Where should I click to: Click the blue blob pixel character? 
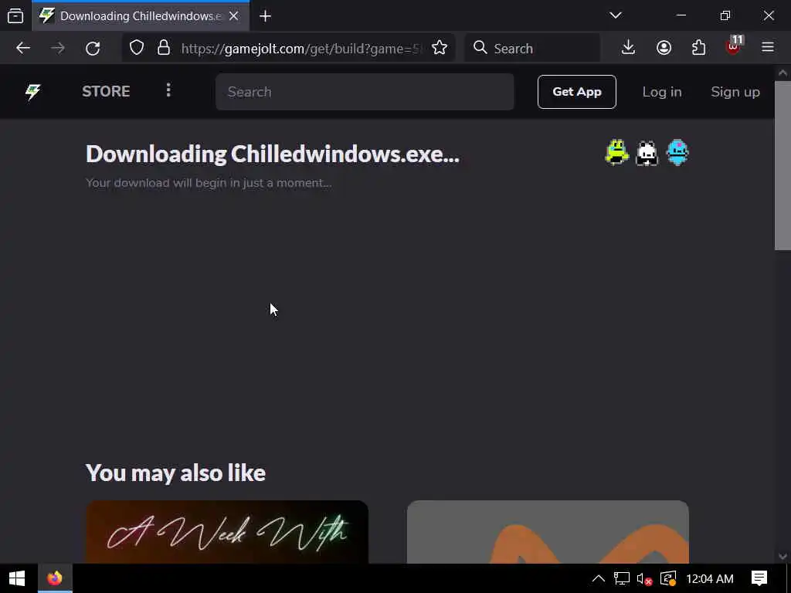click(x=677, y=152)
